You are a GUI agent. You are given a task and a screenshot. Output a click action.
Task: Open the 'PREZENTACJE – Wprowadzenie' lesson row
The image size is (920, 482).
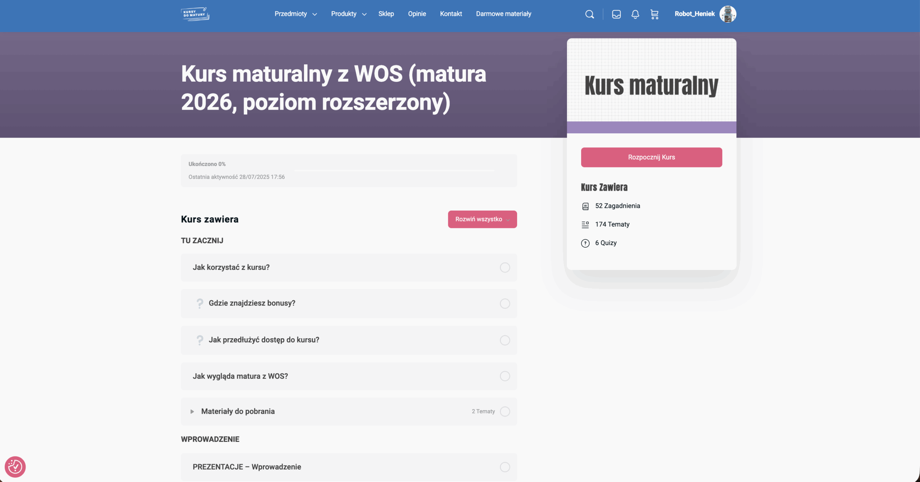(x=247, y=467)
